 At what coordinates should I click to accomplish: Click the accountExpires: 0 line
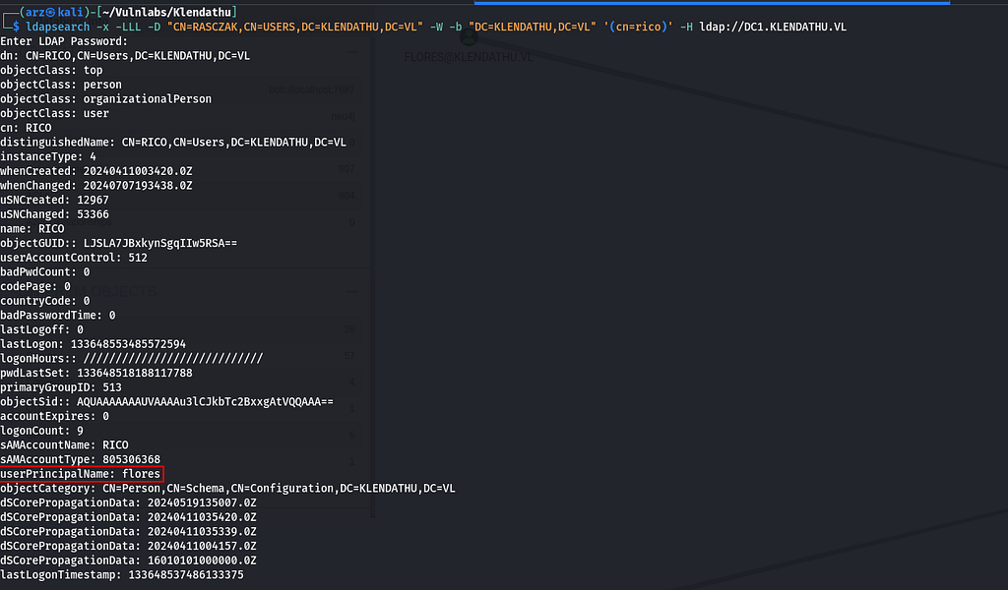(x=55, y=417)
